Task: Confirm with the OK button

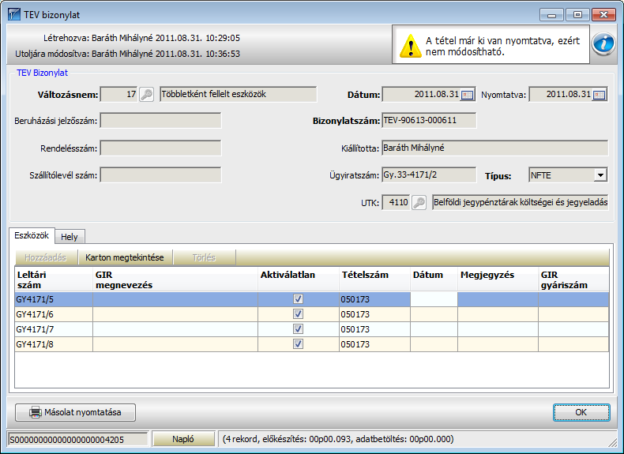Action: coord(581,412)
